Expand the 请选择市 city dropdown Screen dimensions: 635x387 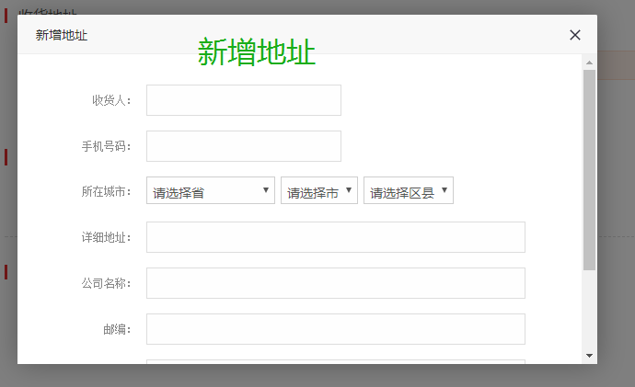[x=319, y=191]
